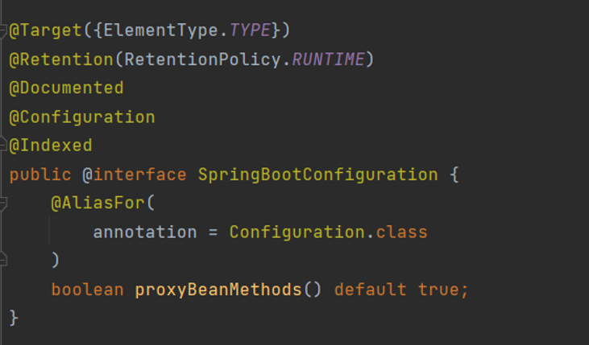Image resolution: width=589 pixels, height=345 pixels.
Task: Click Configuration.class reference
Action: pyautogui.click(x=328, y=232)
